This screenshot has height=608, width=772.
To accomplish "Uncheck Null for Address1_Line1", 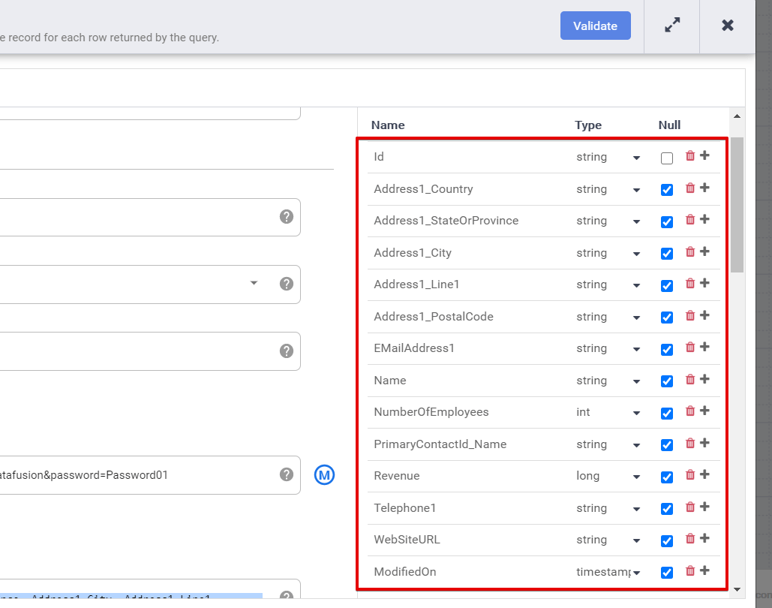I will pyautogui.click(x=667, y=286).
